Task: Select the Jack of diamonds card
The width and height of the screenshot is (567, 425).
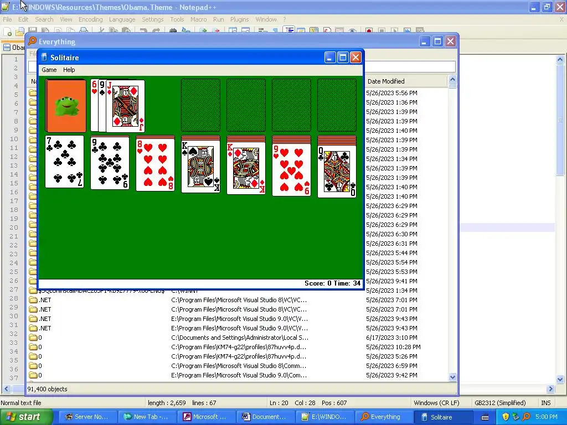Action: 125,106
